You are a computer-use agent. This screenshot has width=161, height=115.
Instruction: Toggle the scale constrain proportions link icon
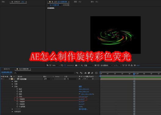(80, 94)
